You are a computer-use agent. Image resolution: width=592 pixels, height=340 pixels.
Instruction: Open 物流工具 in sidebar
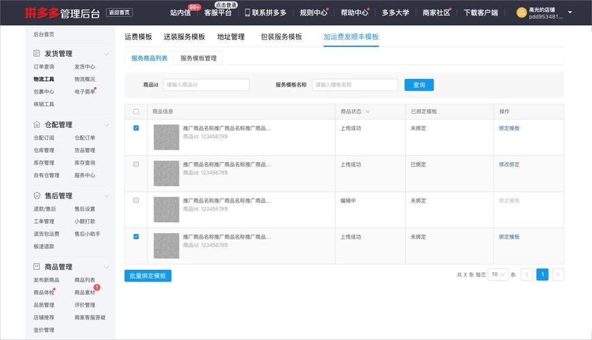coord(43,79)
